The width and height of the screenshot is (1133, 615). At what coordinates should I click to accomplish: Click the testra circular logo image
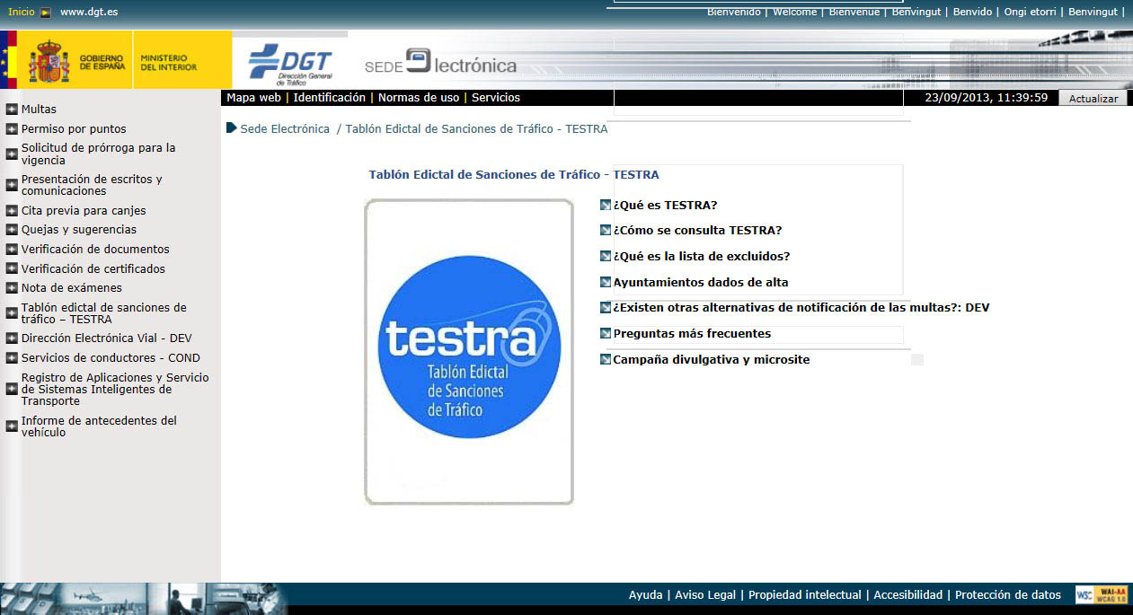point(469,347)
